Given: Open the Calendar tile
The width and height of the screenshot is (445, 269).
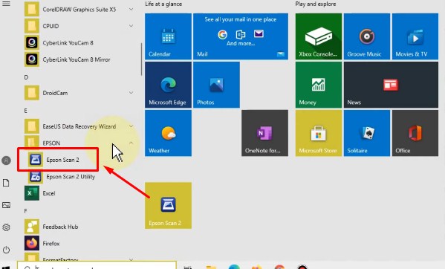Looking at the screenshot, I should pos(168,36).
